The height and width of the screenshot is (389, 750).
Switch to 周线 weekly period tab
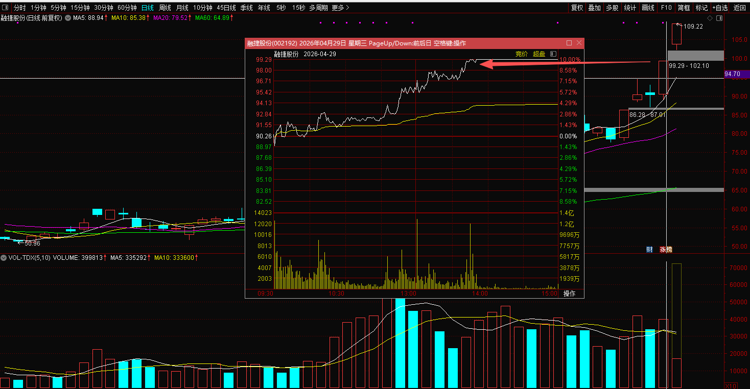point(165,8)
